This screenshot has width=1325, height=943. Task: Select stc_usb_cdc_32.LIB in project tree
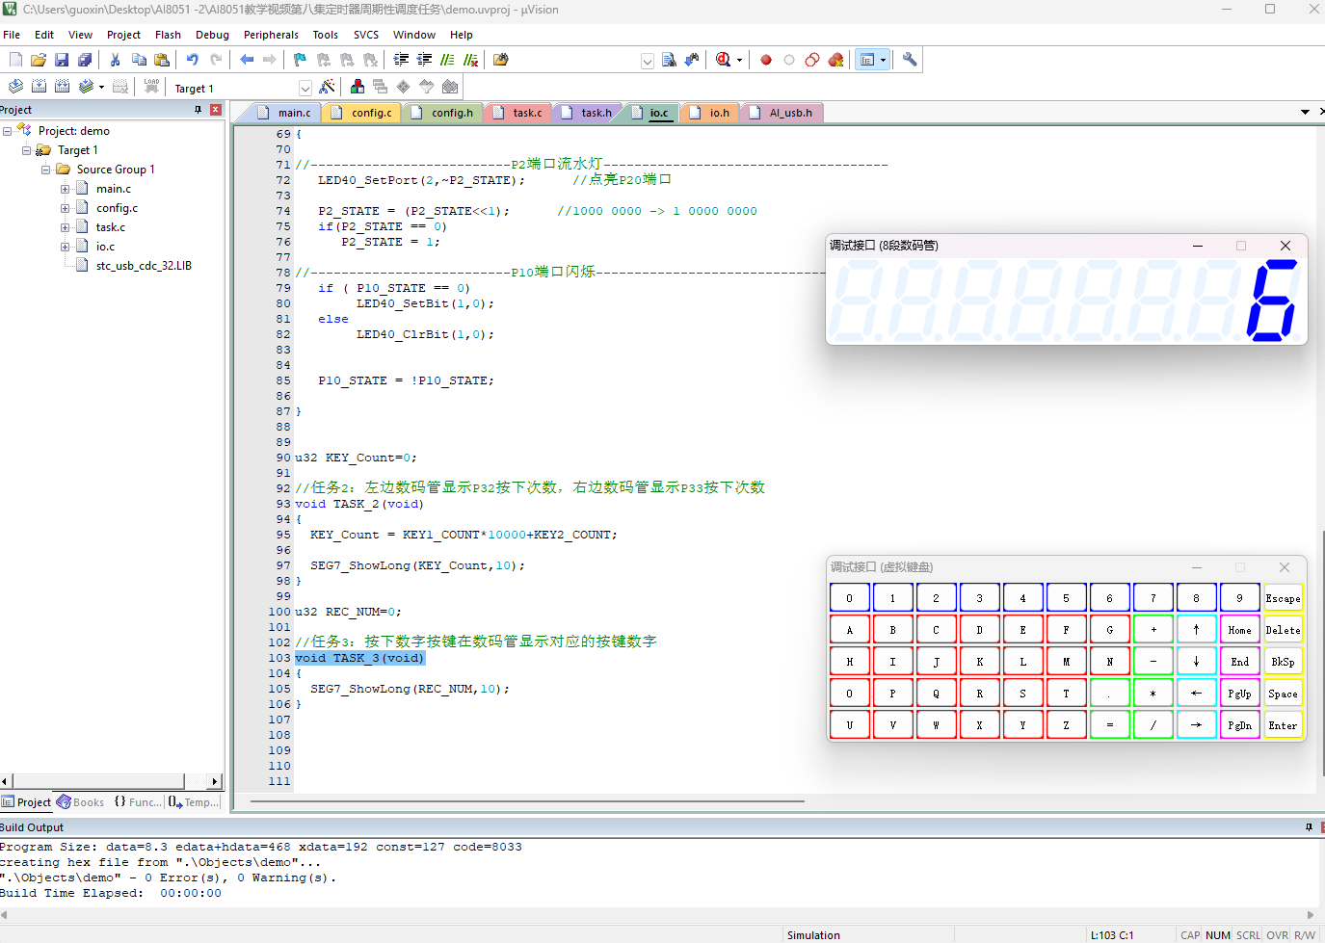[144, 266]
